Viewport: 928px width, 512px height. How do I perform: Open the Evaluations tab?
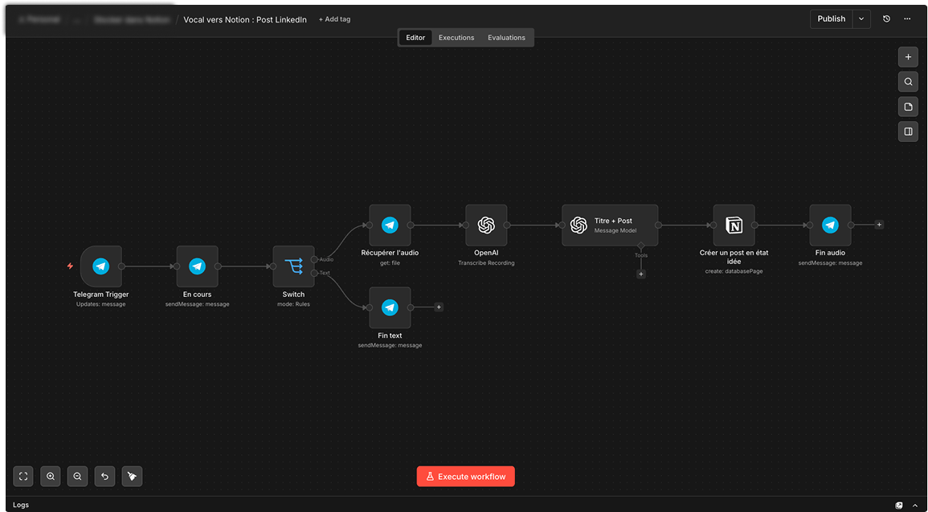click(507, 37)
